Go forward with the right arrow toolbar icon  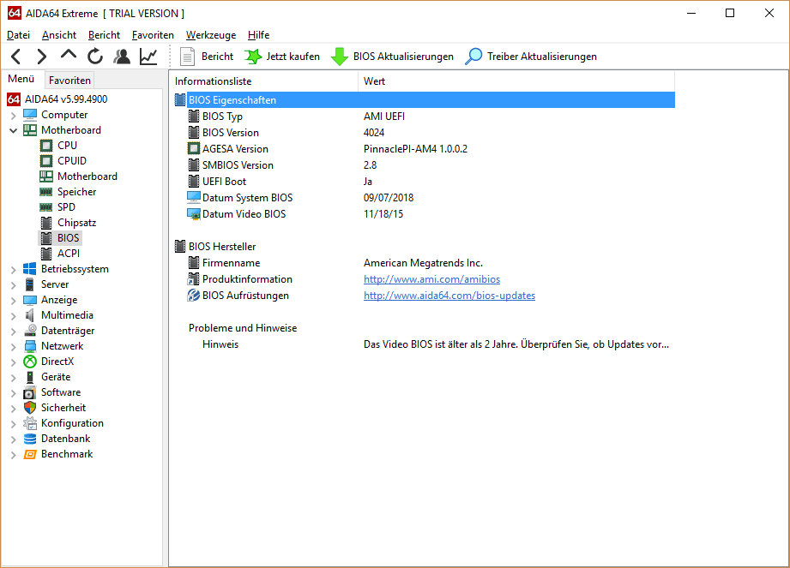42,57
